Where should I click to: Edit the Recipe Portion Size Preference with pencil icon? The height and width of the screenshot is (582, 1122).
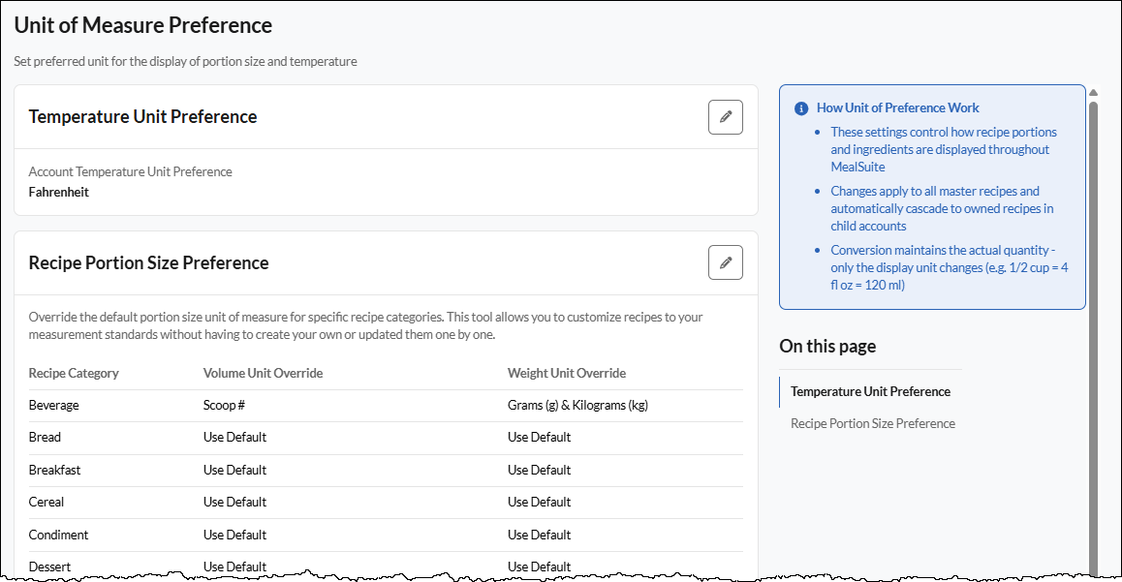[725, 262]
